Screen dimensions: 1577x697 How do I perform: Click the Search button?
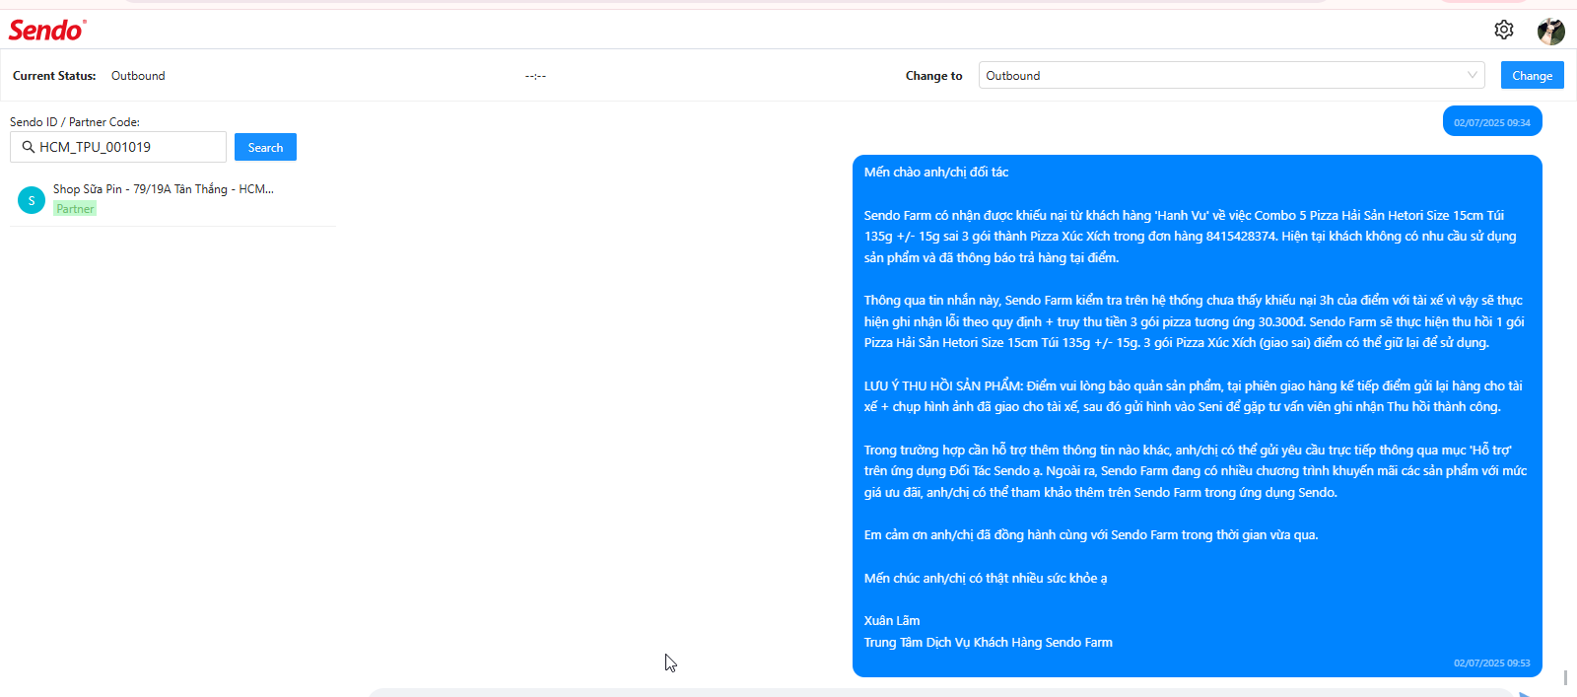click(x=265, y=147)
